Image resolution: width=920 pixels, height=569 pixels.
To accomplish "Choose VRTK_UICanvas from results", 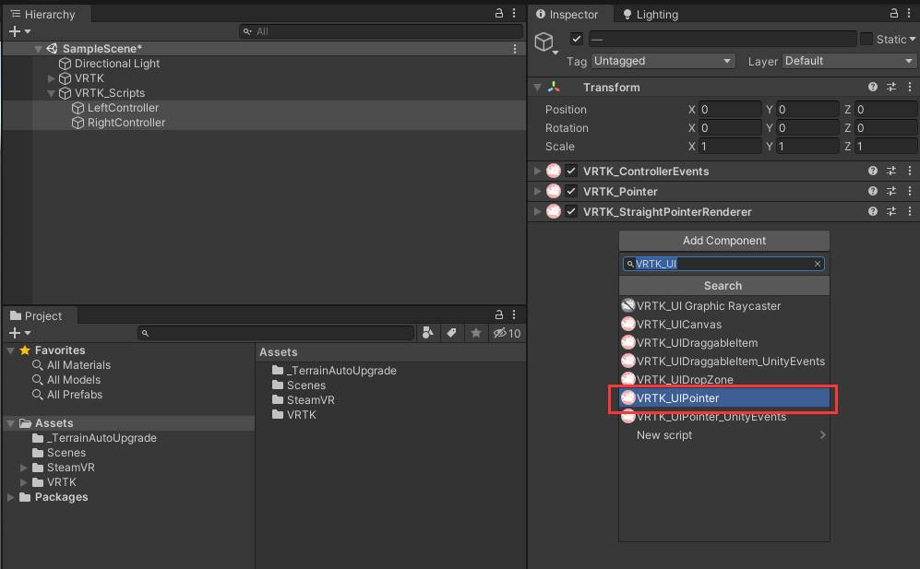I will 724,325.
